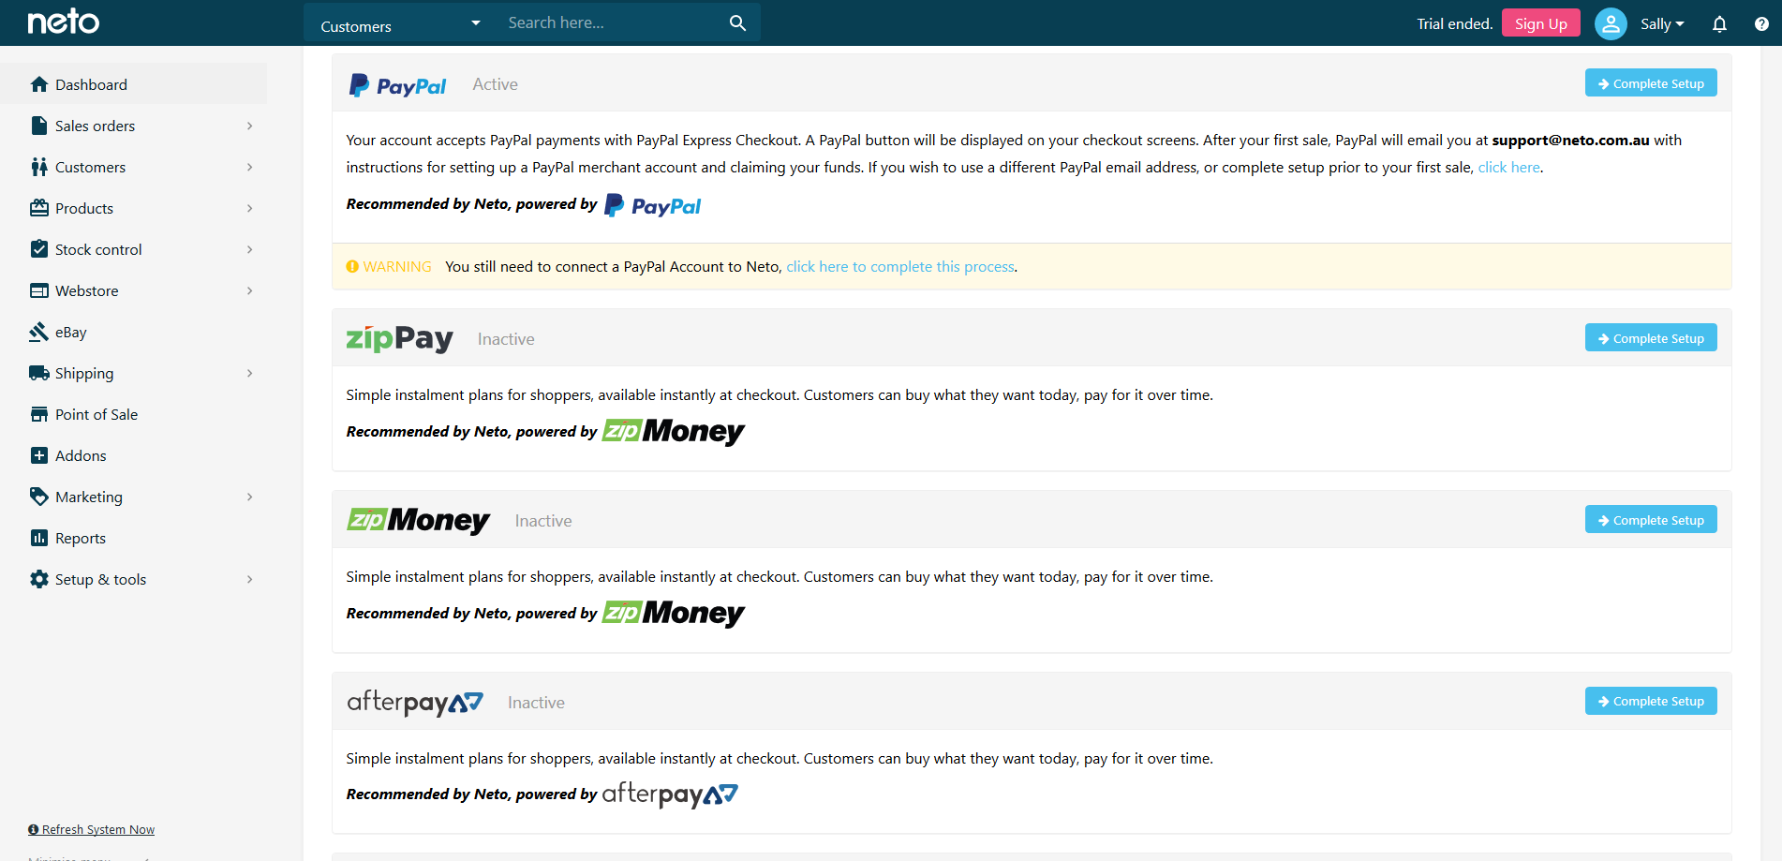Click the Marketing tag icon

[39, 497]
